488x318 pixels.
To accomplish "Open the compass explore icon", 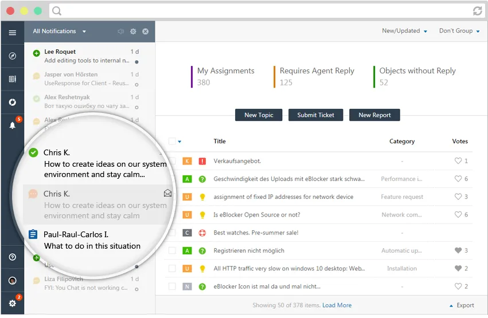I will pyautogui.click(x=13, y=56).
